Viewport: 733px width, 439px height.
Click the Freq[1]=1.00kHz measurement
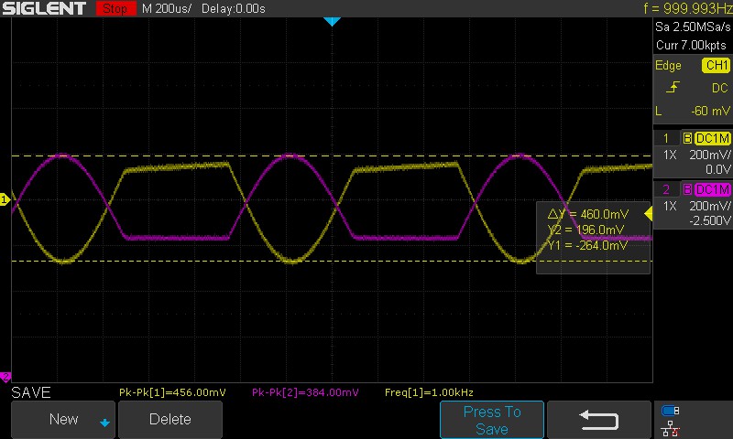click(x=429, y=392)
